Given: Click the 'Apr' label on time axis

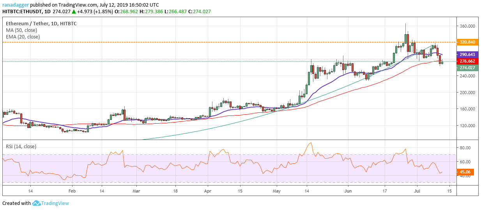Looking at the screenshot, I should [x=208, y=191].
